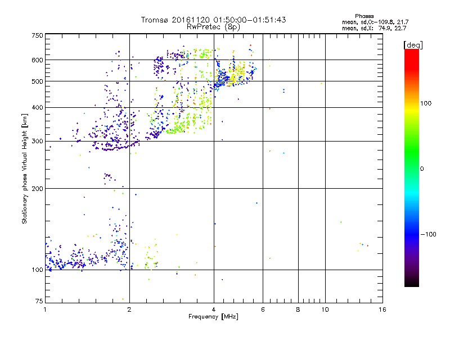The width and height of the screenshot is (450, 337).
Task: Click the y-axis label 'Stationary phase Virtual Height [km]'
Action: [x=24, y=168]
